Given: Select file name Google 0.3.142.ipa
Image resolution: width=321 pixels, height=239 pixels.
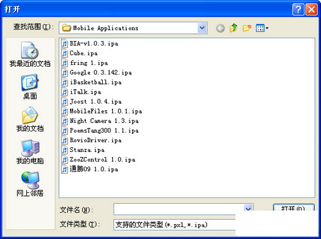Looking at the screenshot, I should 101,72.
